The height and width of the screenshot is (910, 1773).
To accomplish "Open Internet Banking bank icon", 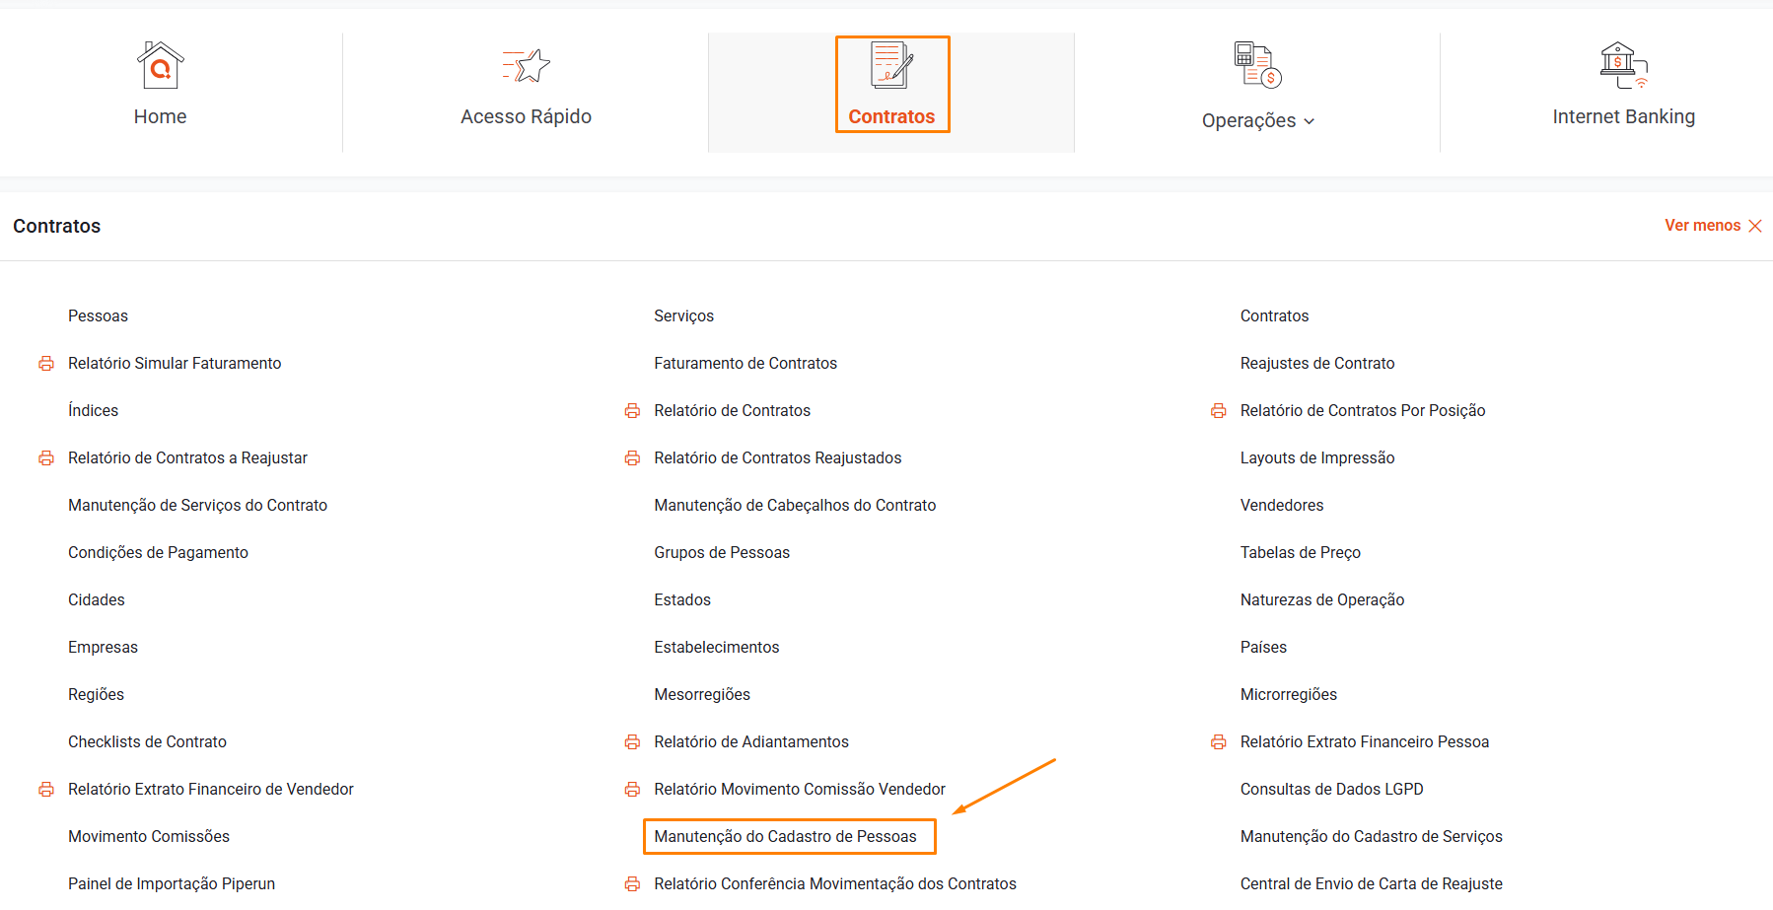I will click(x=1623, y=65).
